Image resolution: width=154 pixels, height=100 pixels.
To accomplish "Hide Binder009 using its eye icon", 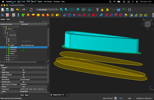I will pos(7,47).
